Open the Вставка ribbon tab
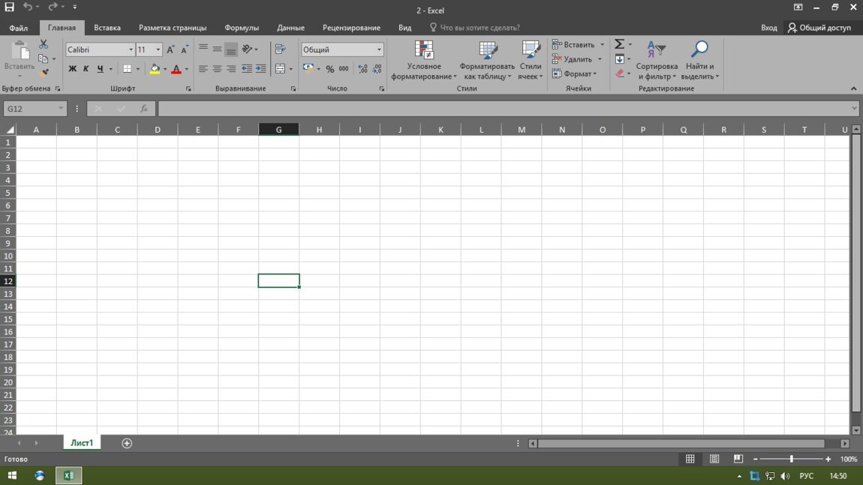Screen dimensions: 863x485 click(x=107, y=28)
